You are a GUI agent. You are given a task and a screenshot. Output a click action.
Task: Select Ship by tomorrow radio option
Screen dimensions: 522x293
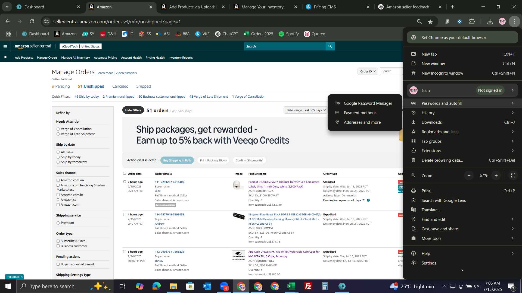(58, 162)
